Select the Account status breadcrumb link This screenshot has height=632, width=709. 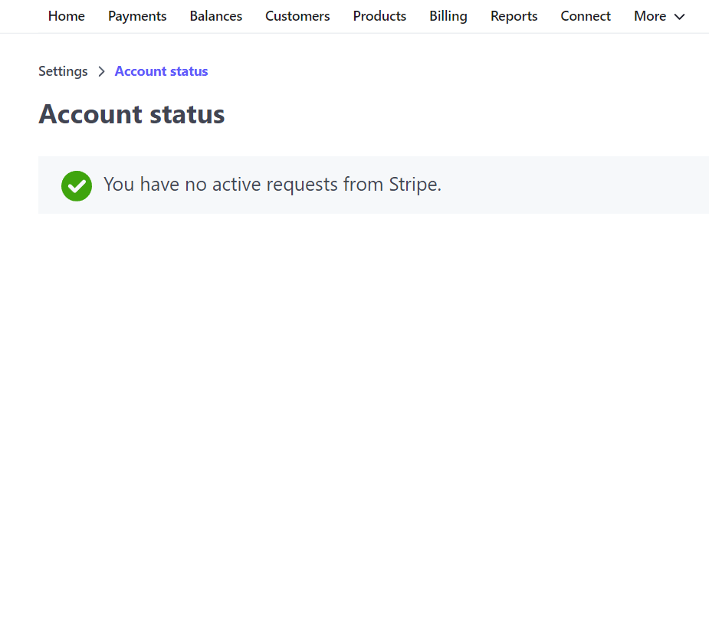[161, 71]
